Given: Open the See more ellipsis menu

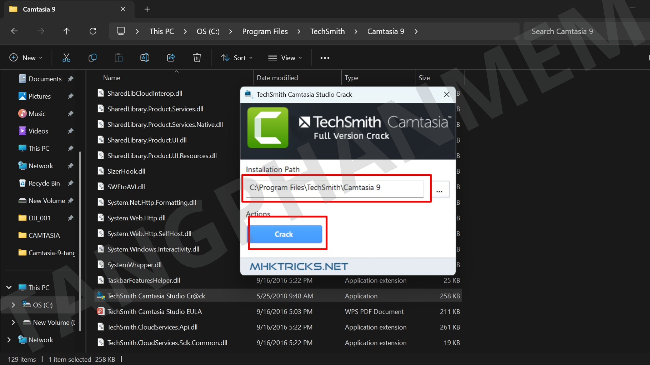Looking at the screenshot, I should pos(325,58).
